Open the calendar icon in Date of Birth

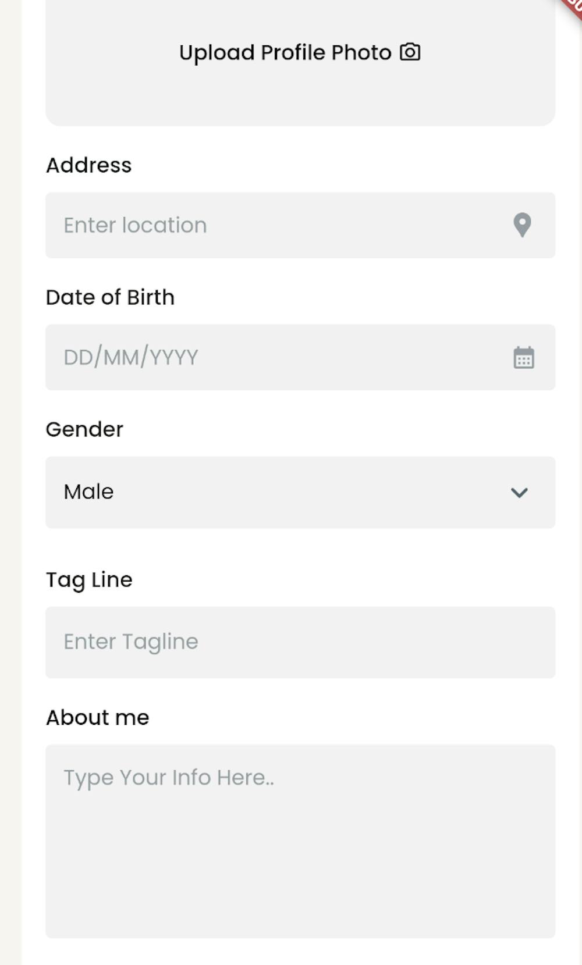click(x=523, y=358)
